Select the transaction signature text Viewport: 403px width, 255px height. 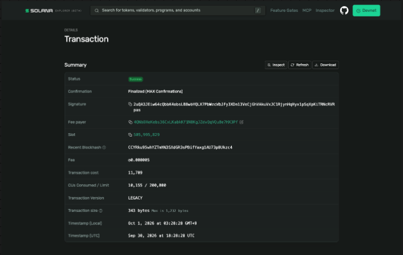[x=234, y=107]
